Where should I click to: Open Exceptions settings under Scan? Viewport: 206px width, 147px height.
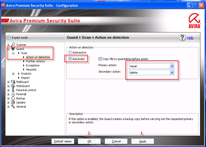pos(33,65)
